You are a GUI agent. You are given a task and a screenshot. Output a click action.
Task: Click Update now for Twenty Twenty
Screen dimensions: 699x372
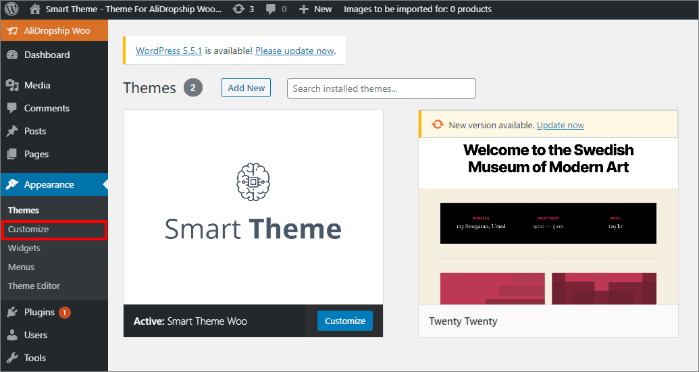(560, 125)
